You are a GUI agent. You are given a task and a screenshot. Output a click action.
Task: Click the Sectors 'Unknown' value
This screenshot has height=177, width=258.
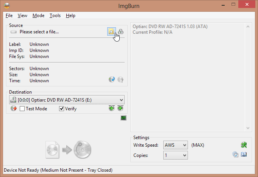coord(39,69)
